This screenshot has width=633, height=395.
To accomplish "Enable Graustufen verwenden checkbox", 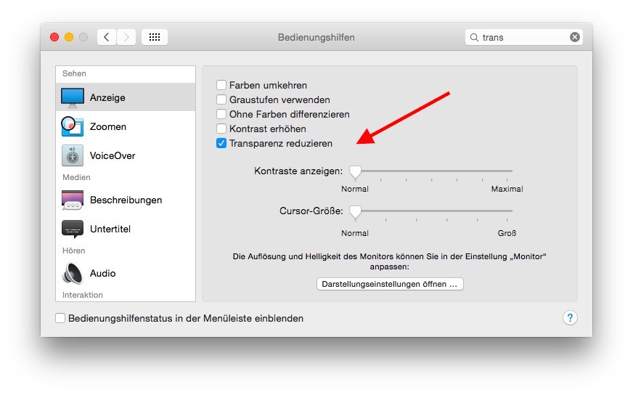I will click(x=221, y=99).
